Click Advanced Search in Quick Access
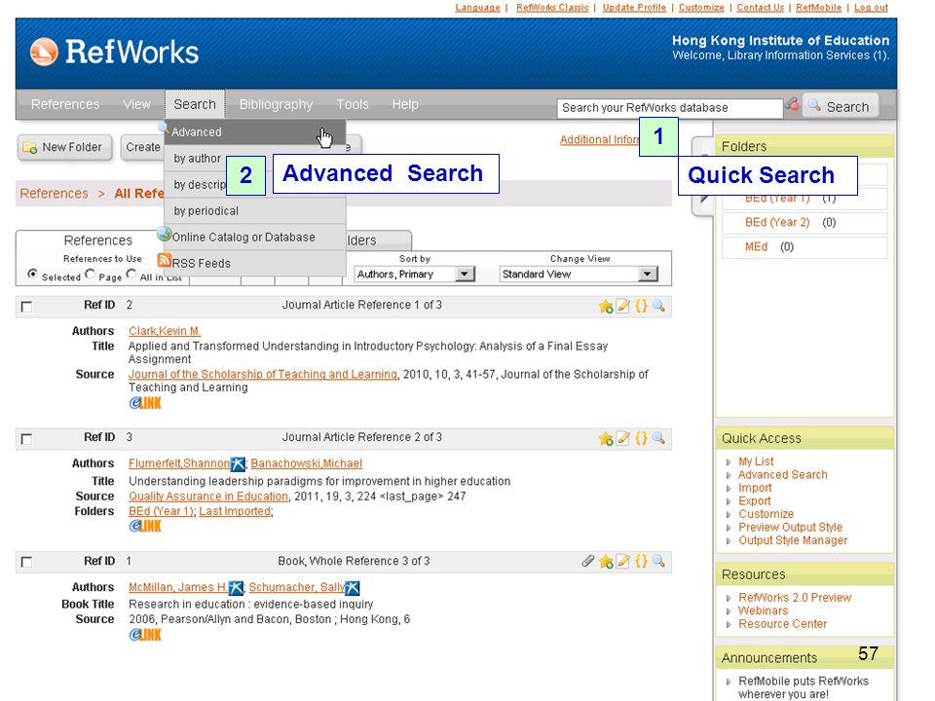 (x=782, y=474)
